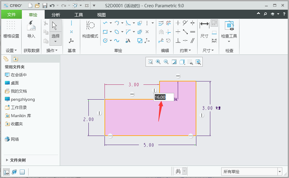Select the line sketch tool
The width and height of the screenshot is (289, 178).
[105, 23]
